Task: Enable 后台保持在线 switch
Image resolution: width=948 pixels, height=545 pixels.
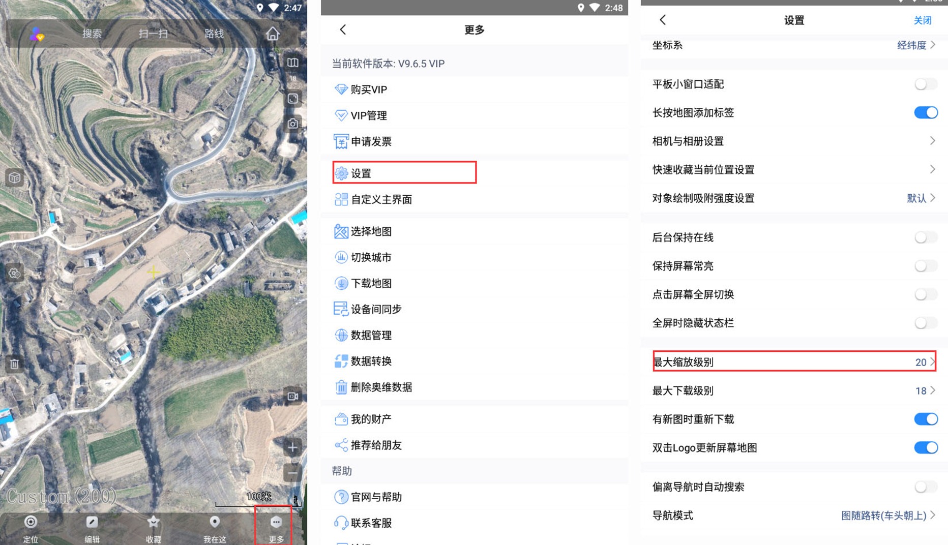Action: 925,237
